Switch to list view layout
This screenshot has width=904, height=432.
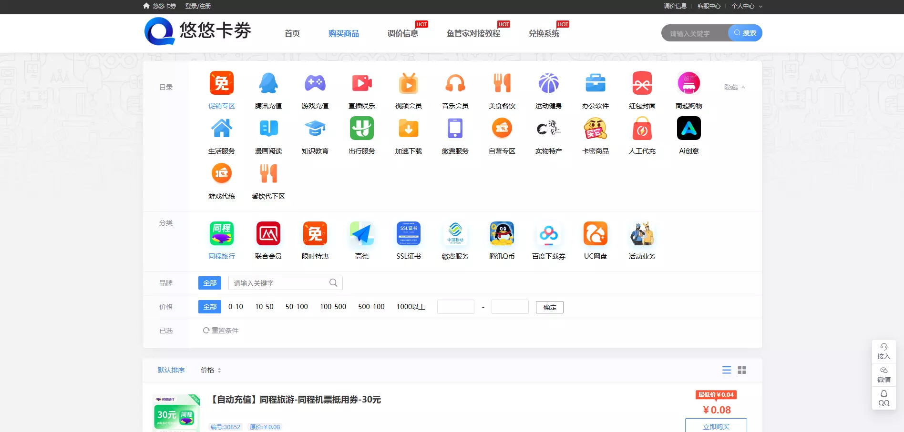[726, 370]
